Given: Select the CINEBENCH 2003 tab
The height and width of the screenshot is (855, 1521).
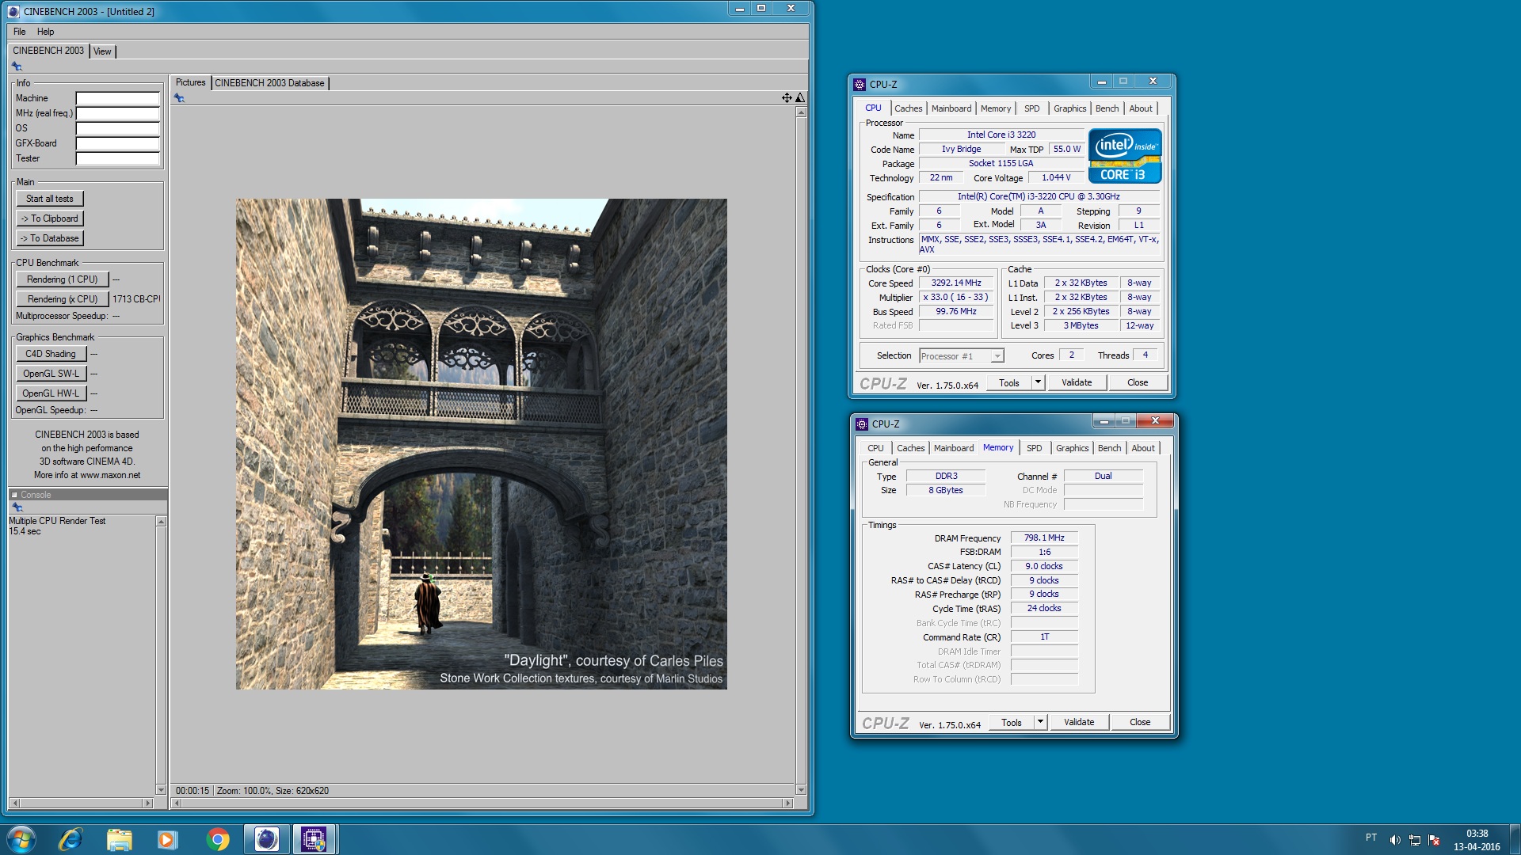Looking at the screenshot, I should coord(48,51).
